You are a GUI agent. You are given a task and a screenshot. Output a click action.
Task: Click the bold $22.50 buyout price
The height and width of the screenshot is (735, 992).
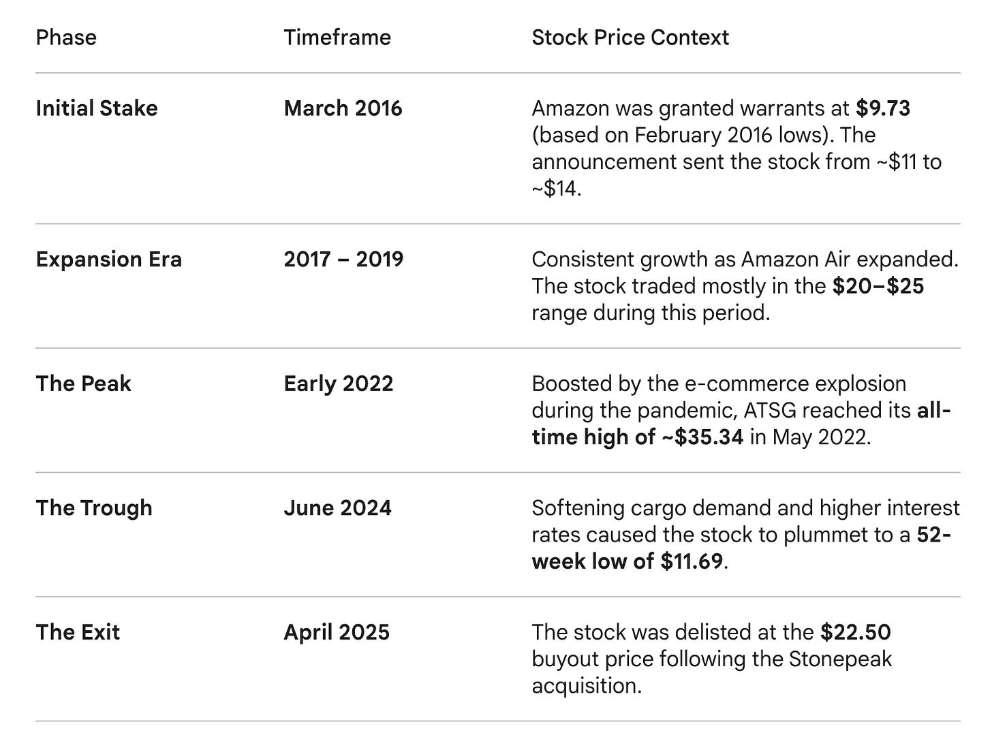[x=856, y=632]
